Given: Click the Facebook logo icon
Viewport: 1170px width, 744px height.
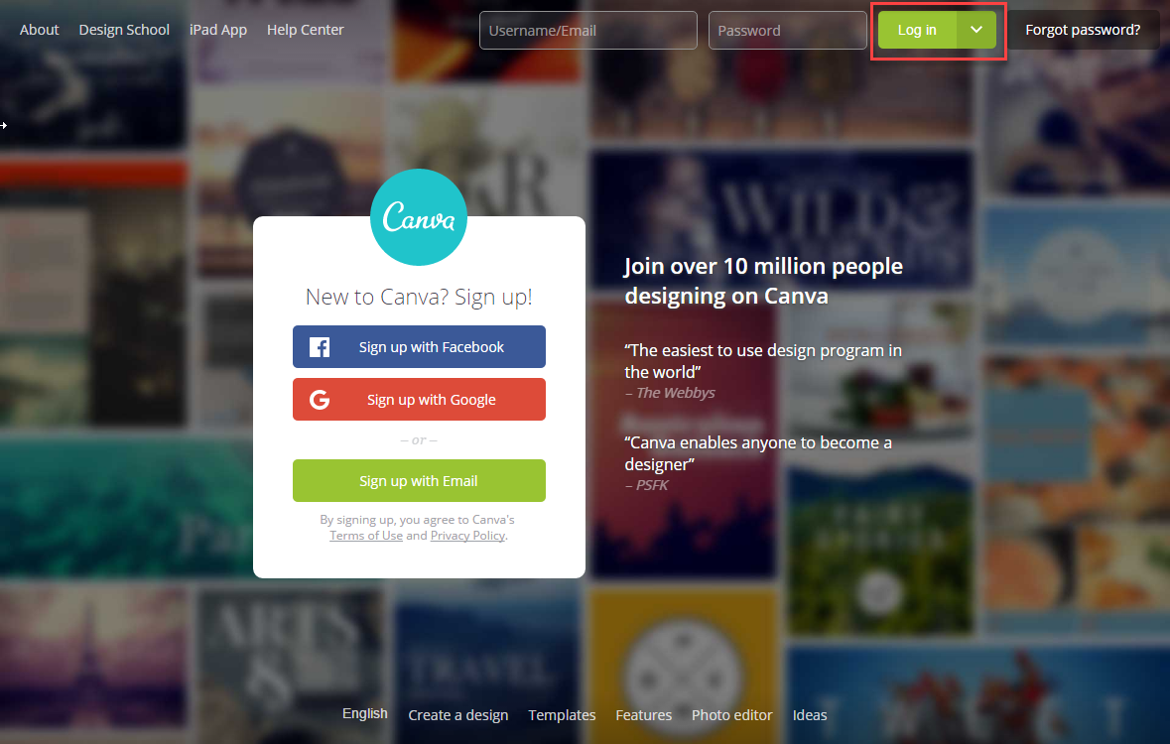Looking at the screenshot, I should (320, 347).
